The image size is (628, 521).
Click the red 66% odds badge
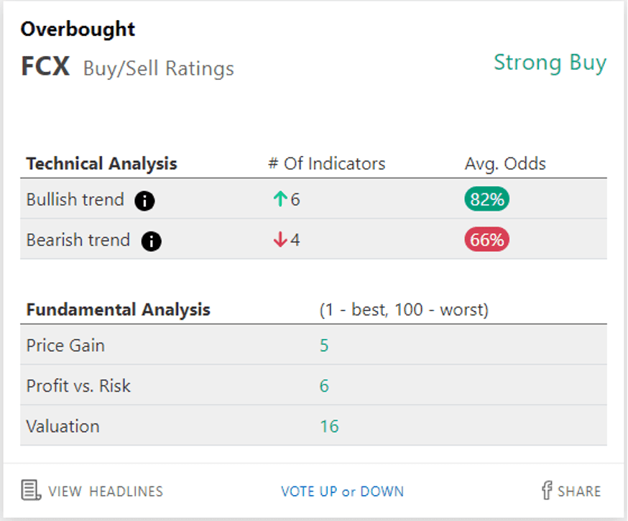pos(486,239)
